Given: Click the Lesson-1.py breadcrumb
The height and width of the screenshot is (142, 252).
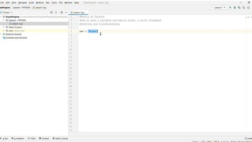Looking at the screenshot, I should [x=39, y=7].
